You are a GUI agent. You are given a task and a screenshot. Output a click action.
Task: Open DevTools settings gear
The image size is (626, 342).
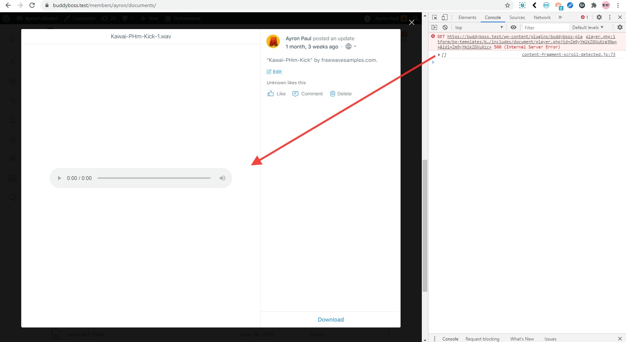coord(599,17)
